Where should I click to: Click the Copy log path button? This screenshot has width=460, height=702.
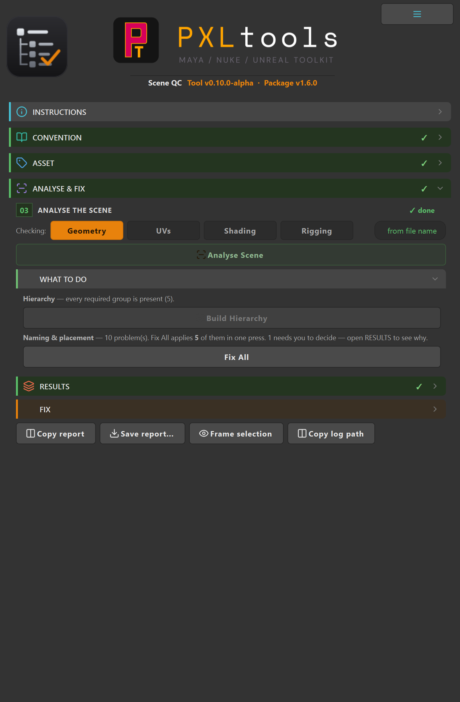coord(331,434)
